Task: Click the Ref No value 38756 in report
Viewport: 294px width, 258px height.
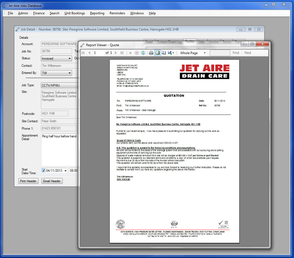Action: point(217,106)
